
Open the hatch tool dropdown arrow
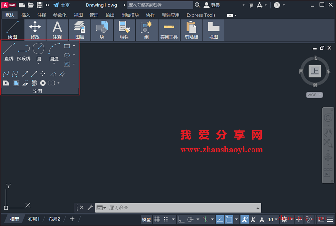(74, 64)
